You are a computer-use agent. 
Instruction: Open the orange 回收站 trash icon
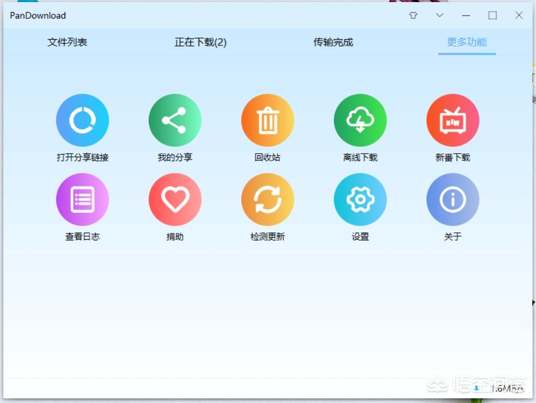tap(268, 120)
